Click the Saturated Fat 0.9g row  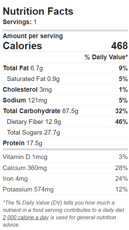[x=65, y=79]
